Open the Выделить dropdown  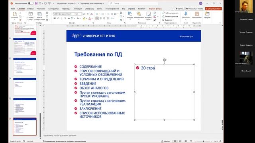pos(168,20)
